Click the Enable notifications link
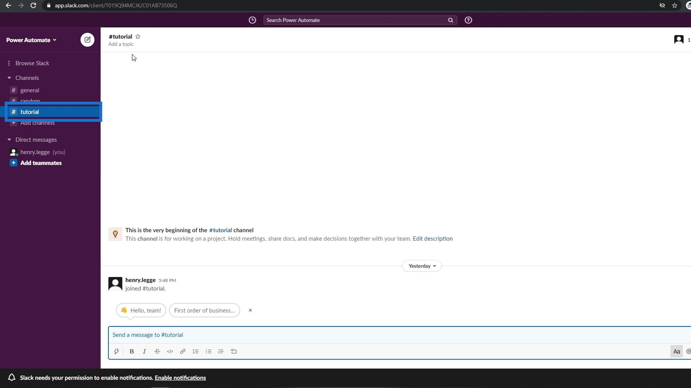The height and width of the screenshot is (388, 691). pos(180,378)
